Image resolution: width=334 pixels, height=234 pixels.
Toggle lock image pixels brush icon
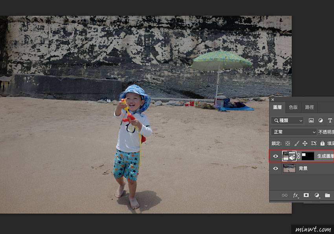pos(297,144)
